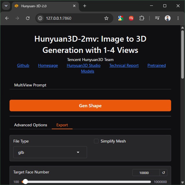Click the Target Face Number value field

[x=146, y=173]
